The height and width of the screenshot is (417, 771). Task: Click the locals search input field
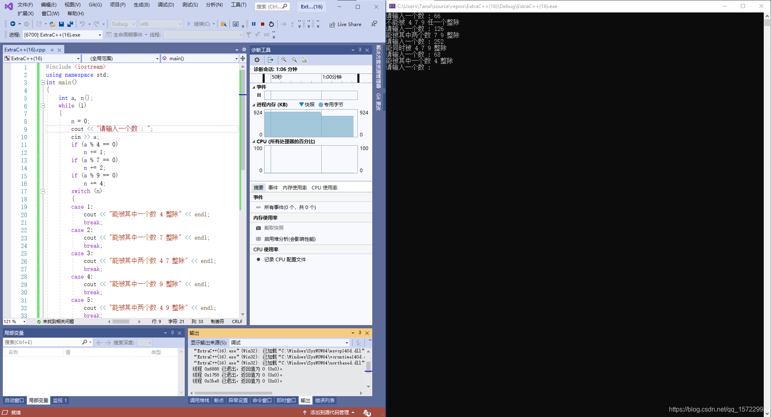click(x=42, y=342)
